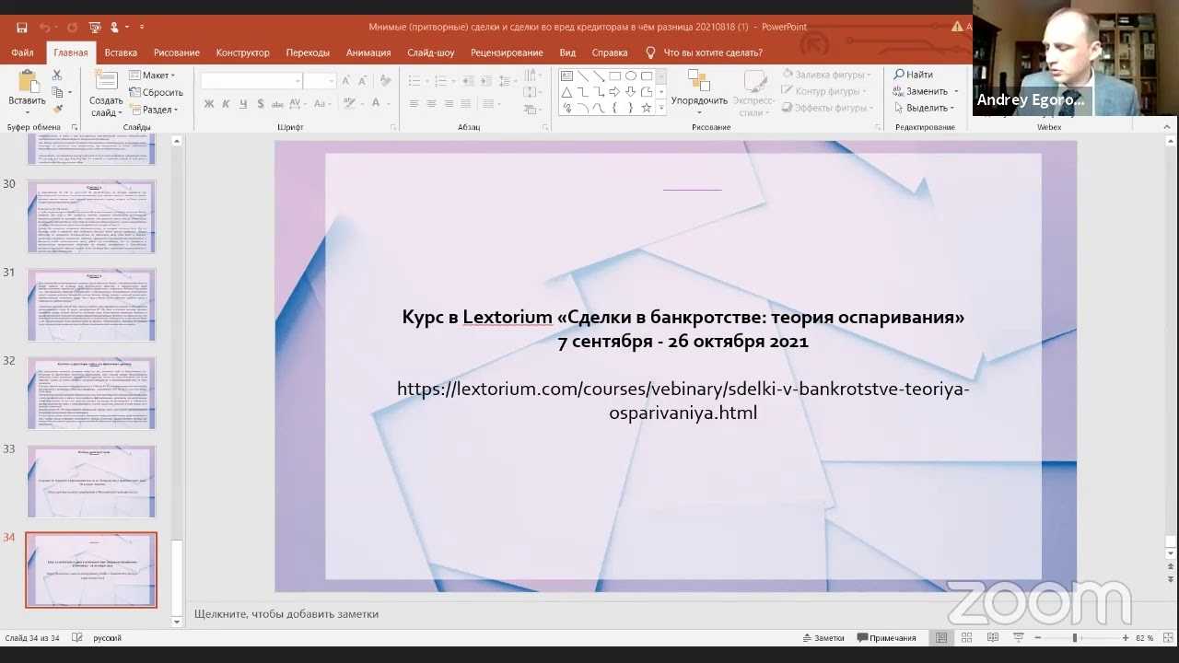Select the Format Painter brush
Image resolution: width=1179 pixels, height=663 pixels.
pyautogui.click(x=57, y=110)
